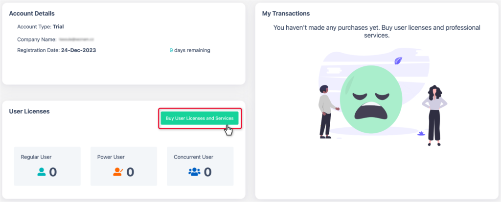Click the no purchases yet message
501x202 pixels.
click(x=377, y=31)
